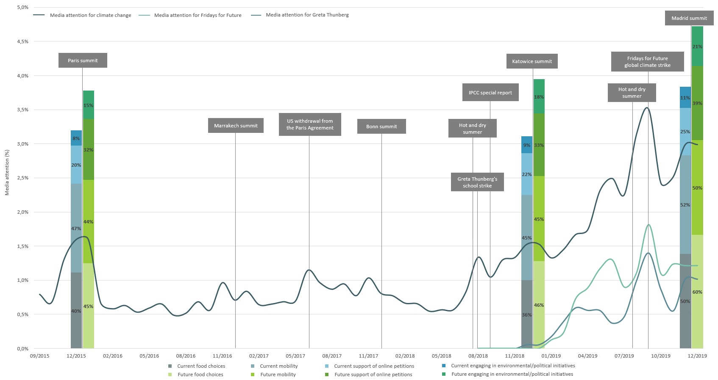
Task: Click the 47% bar segment
Action: point(76,228)
